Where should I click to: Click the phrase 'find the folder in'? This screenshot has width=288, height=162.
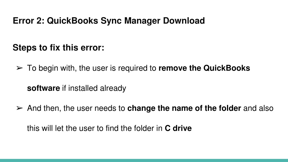(x=134, y=128)
